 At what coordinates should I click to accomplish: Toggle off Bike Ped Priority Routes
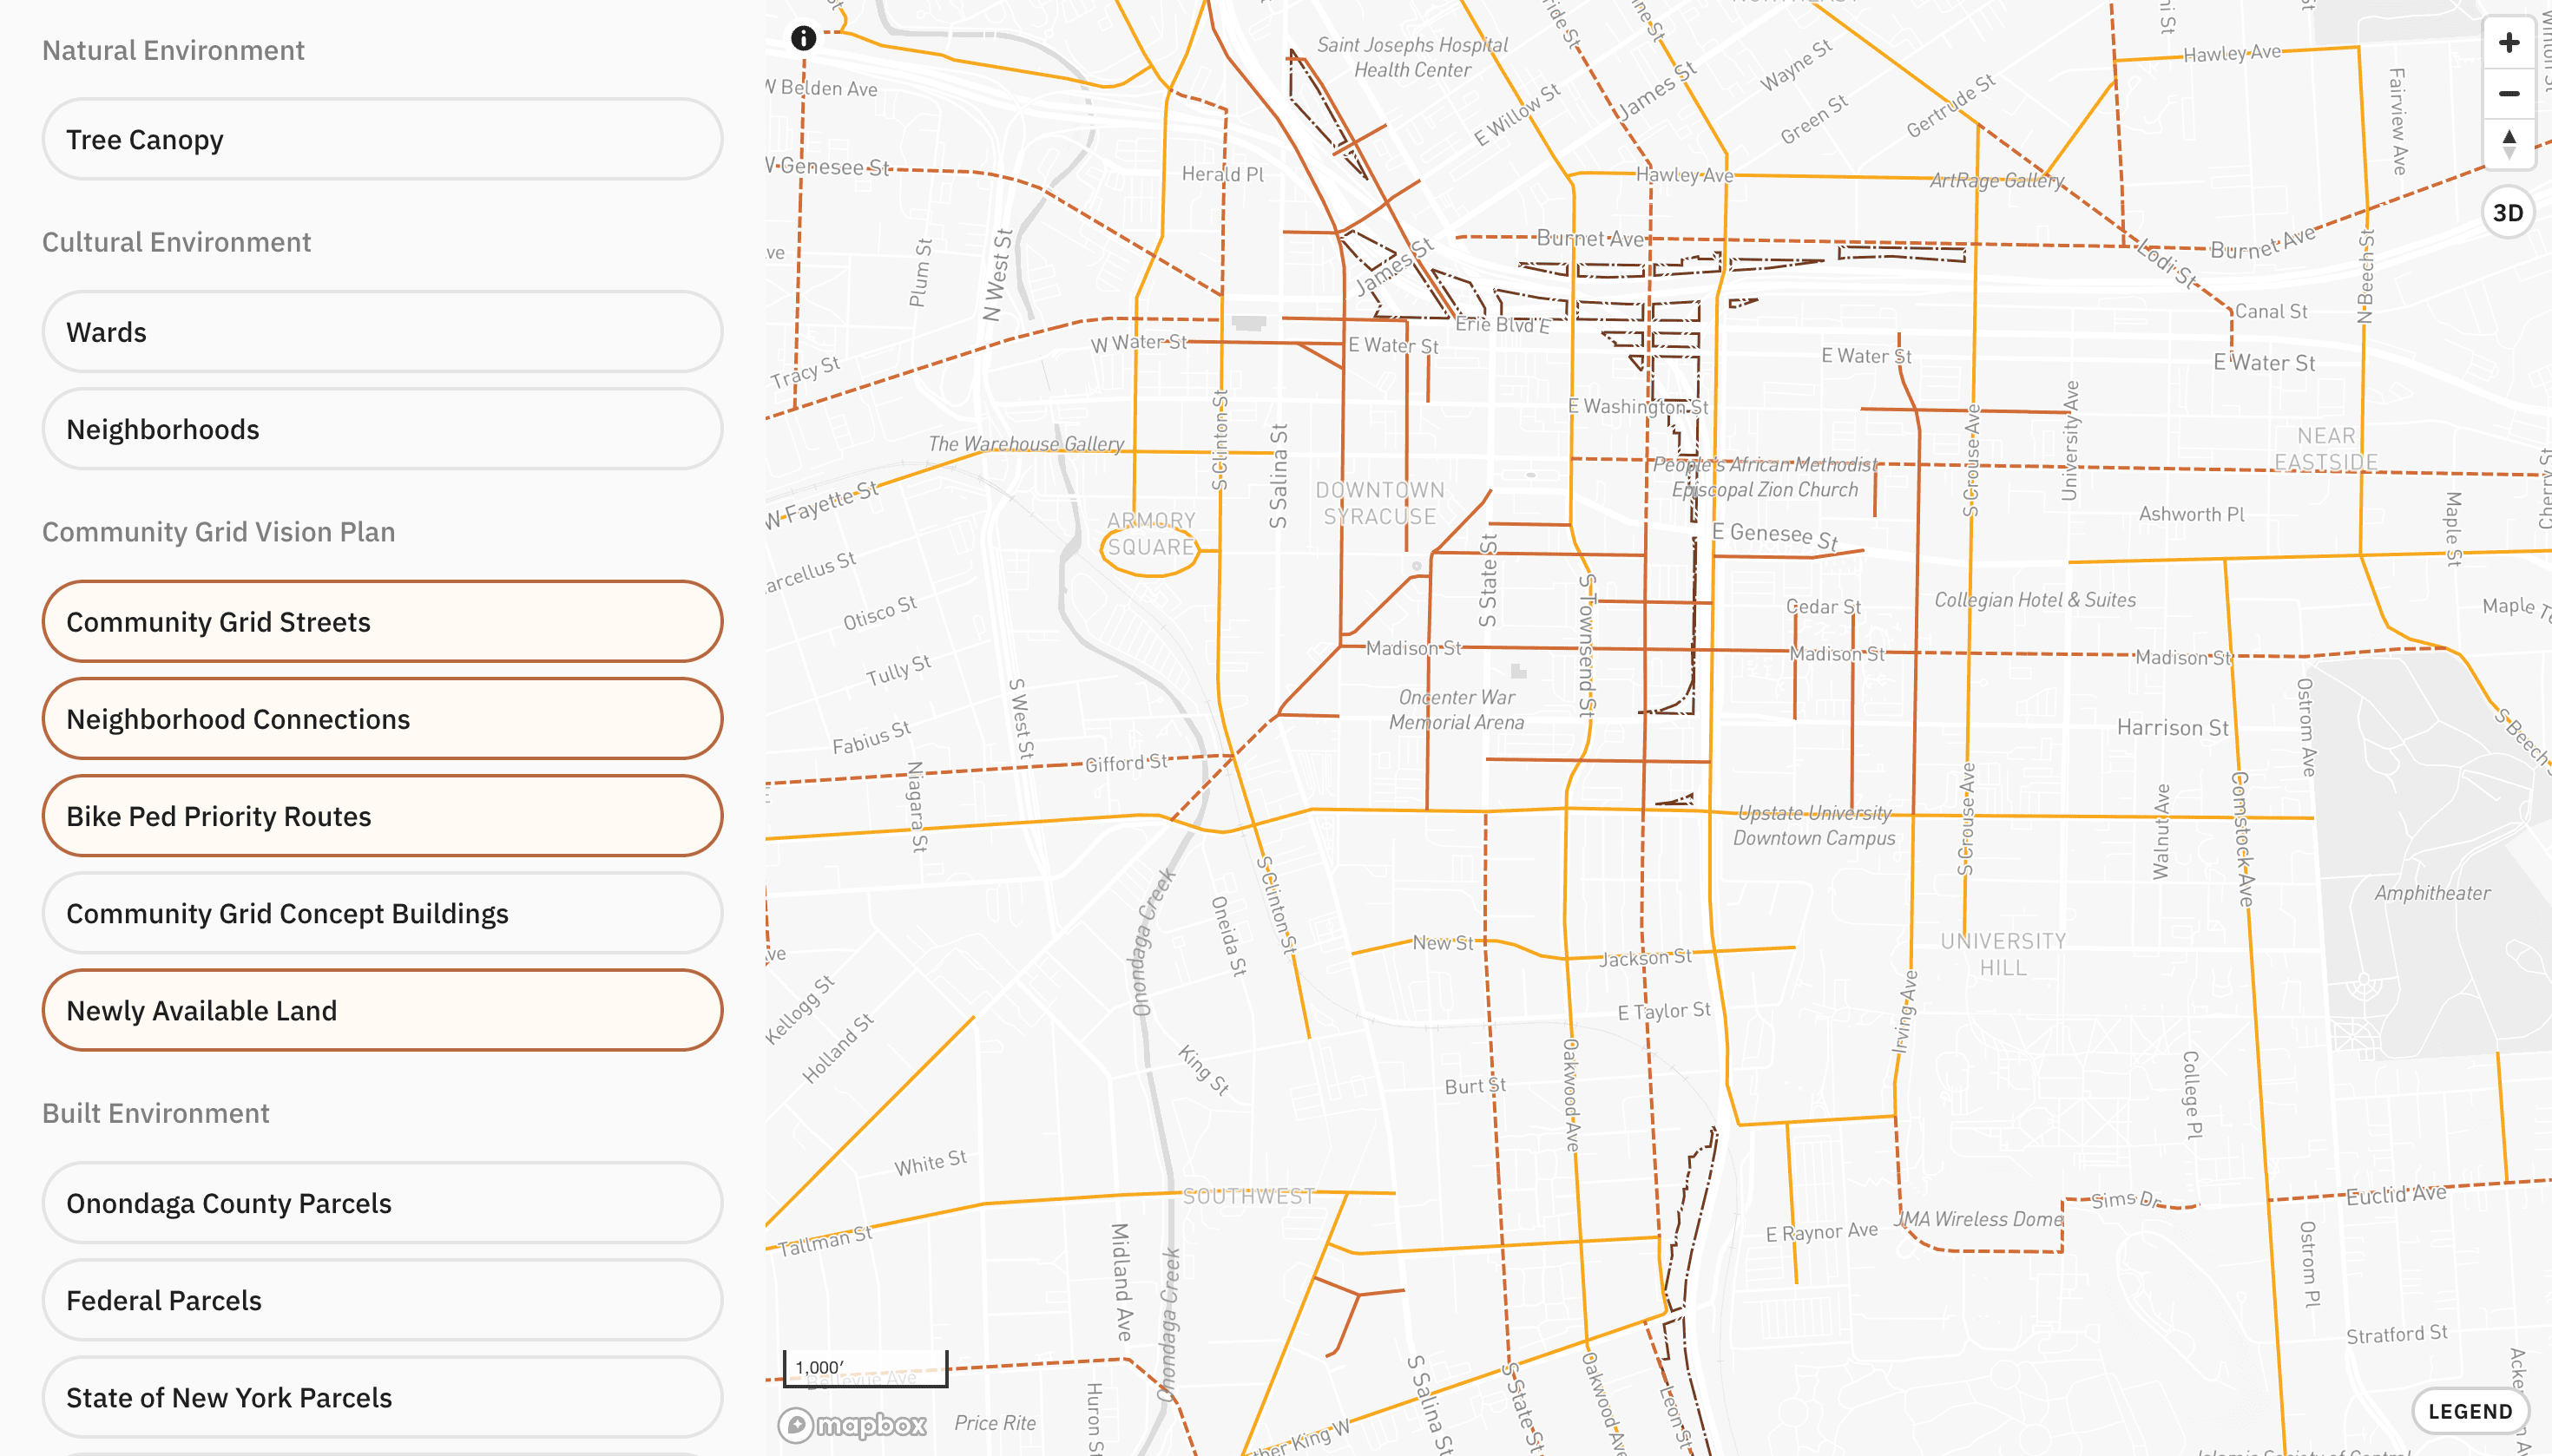tap(382, 816)
